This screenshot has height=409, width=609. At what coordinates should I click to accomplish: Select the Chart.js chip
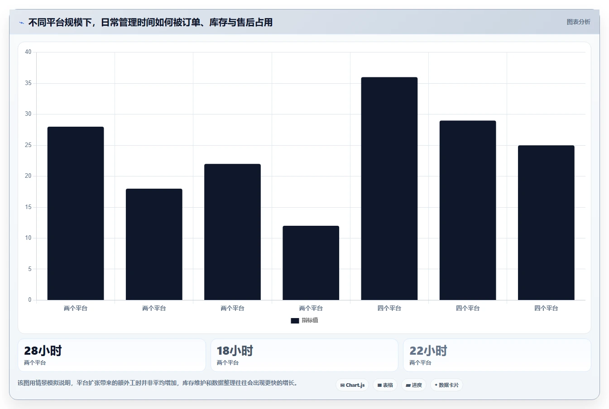click(352, 385)
